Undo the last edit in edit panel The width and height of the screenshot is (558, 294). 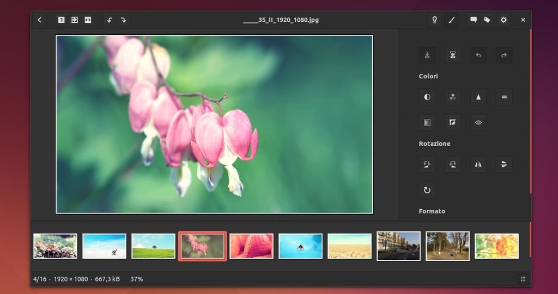[478, 55]
